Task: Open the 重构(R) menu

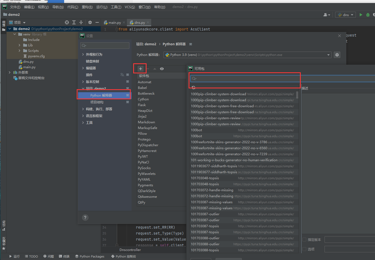Action: click(x=87, y=7)
